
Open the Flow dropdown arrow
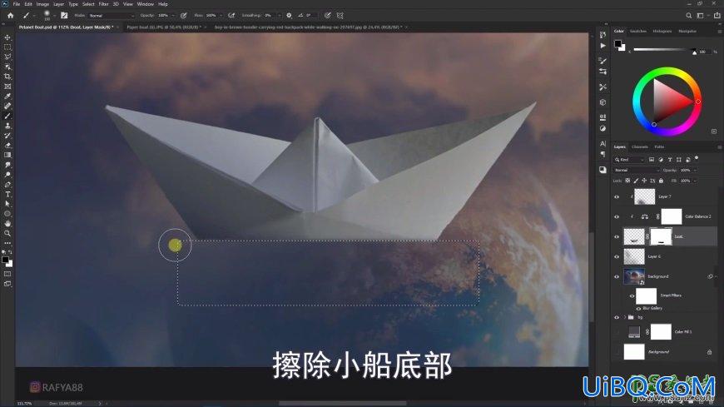click(221, 15)
